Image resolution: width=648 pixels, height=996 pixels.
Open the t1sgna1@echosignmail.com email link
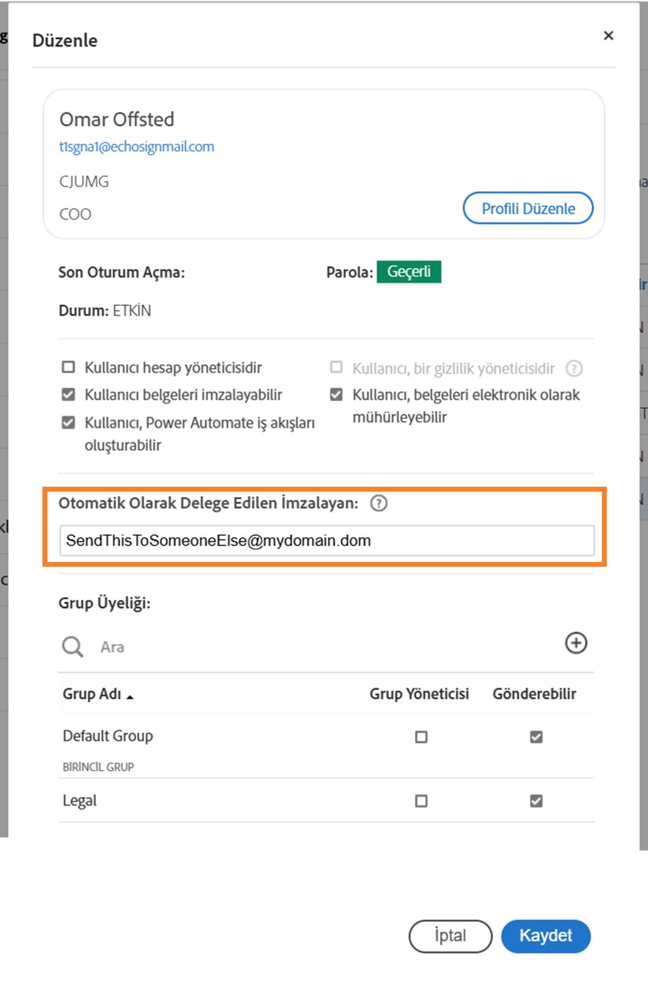(x=136, y=147)
